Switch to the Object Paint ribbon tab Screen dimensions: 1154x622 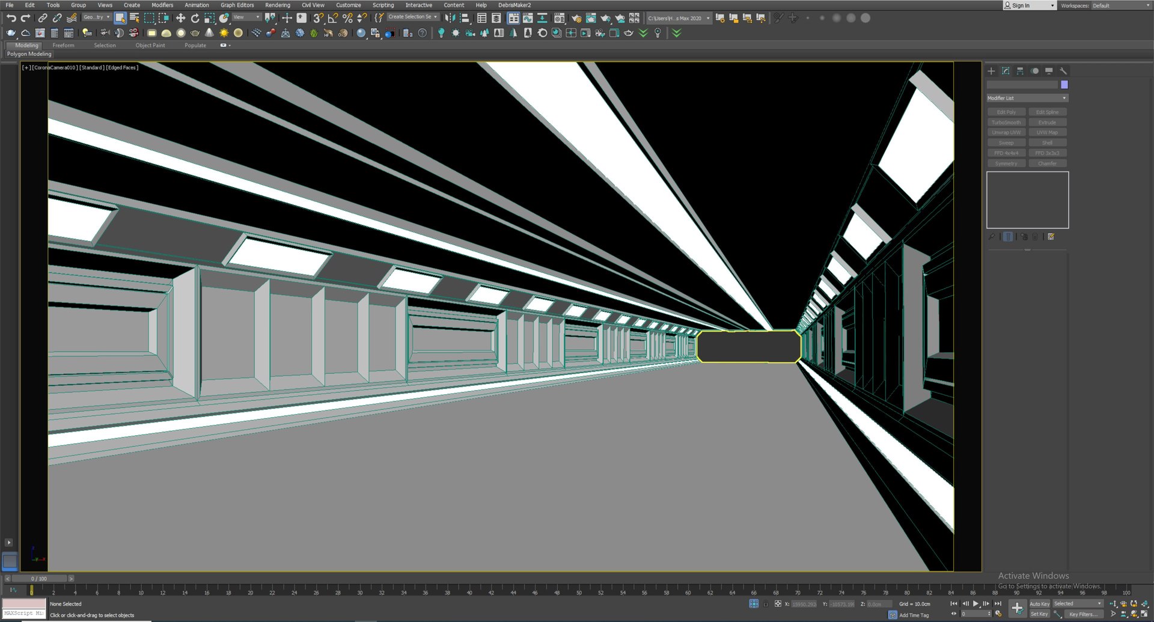pyautogui.click(x=150, y=45)
